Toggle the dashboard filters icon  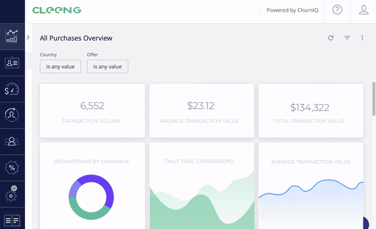point(347,38)
